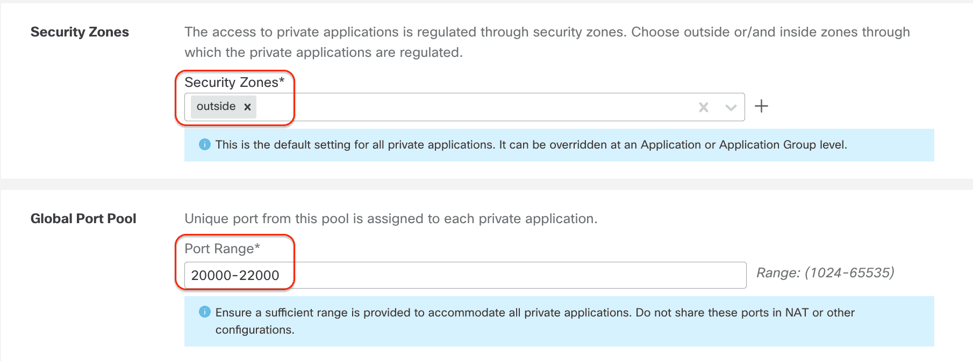Click the default setting override notice text
The image size is (973, 361).
tap(531, 145)
